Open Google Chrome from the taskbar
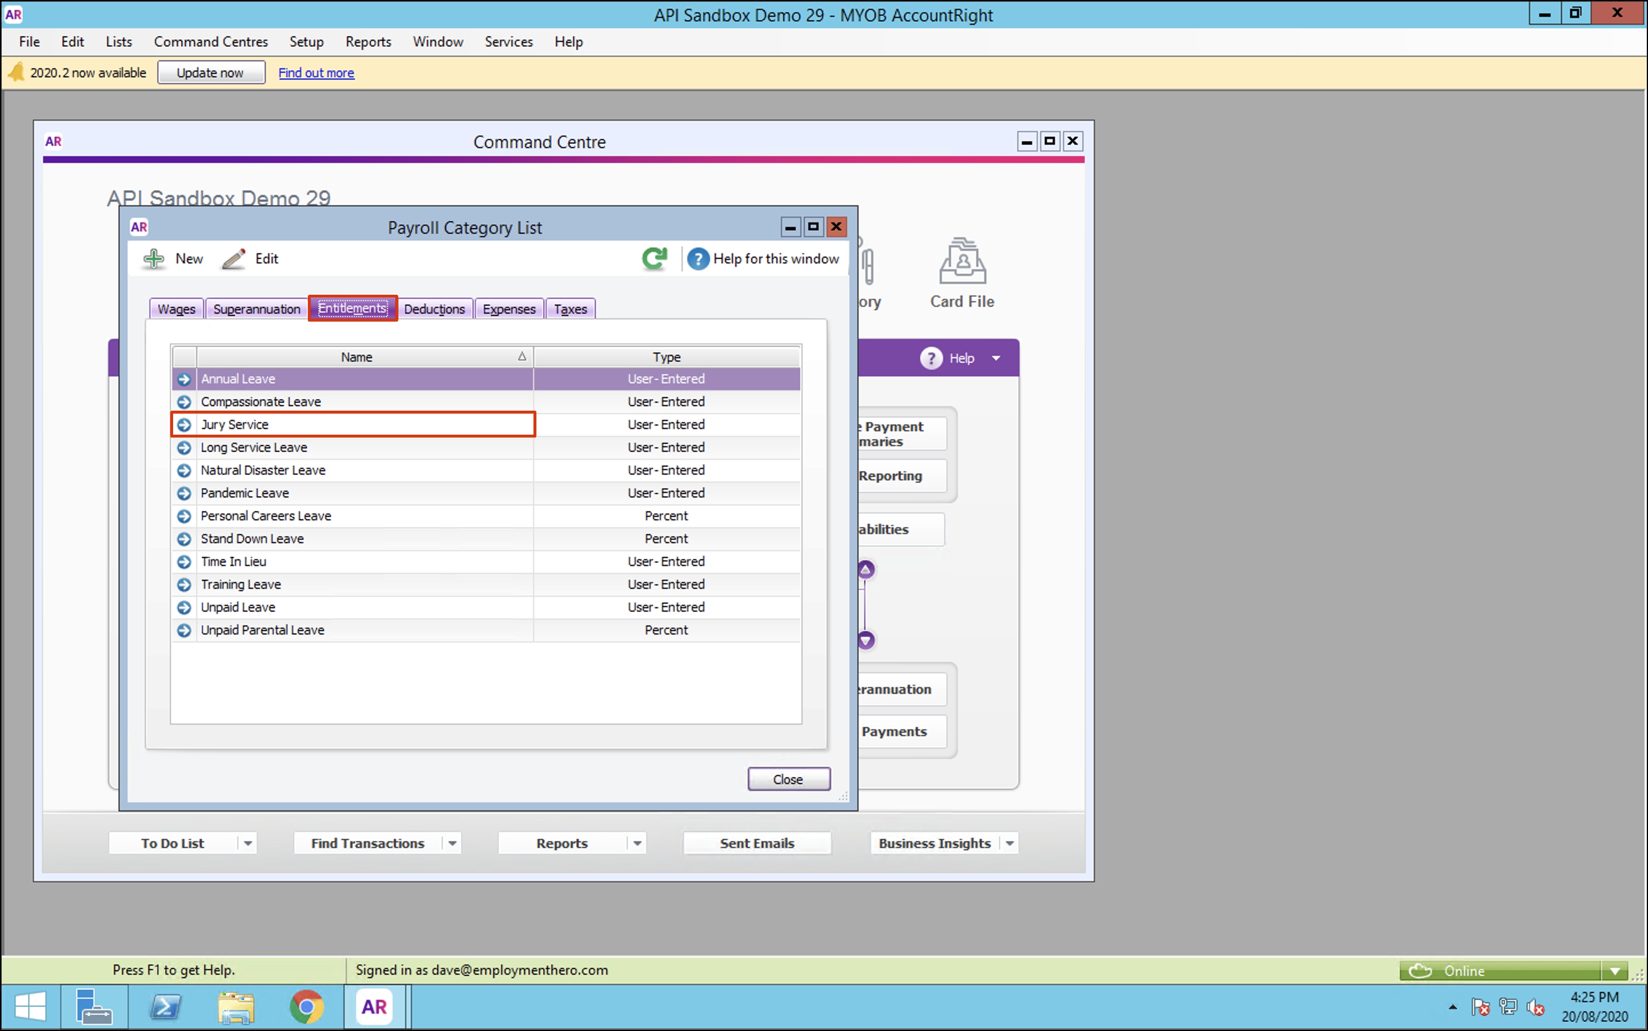This screenshot has width=1648, height=1031. [307, 1006]
